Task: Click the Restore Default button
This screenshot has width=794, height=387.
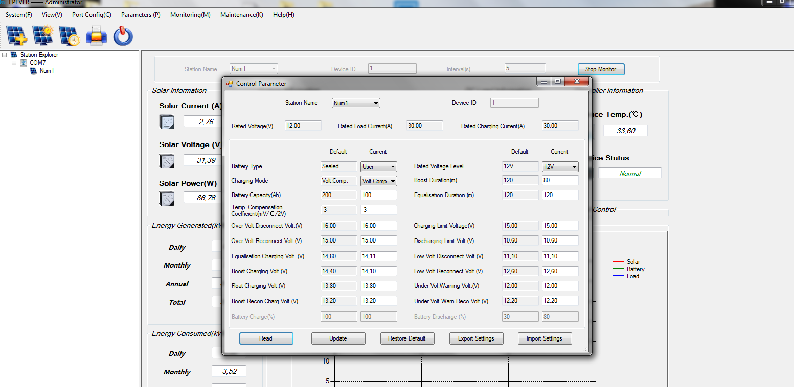Action: (x=407, y=338)
